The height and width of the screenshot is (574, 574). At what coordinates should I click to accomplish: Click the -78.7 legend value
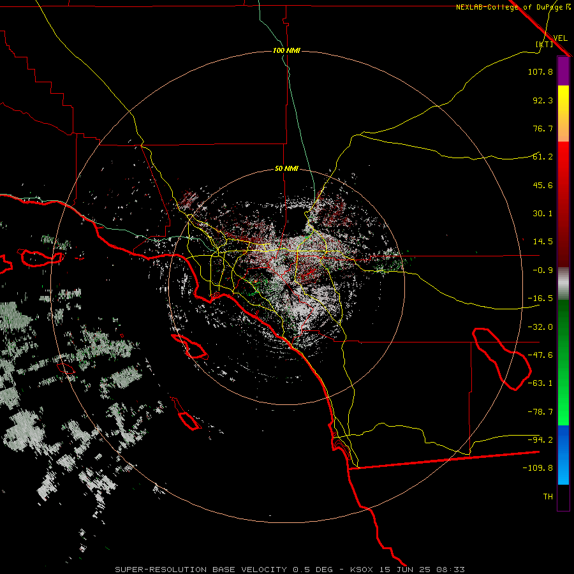540,412
